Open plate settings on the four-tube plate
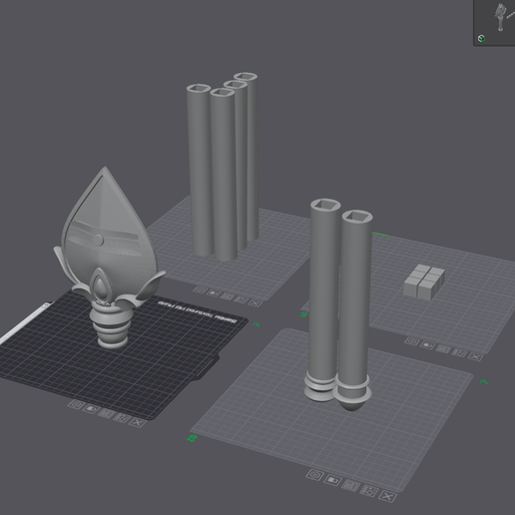The image size is (515, 515). [x=200, y=289]
